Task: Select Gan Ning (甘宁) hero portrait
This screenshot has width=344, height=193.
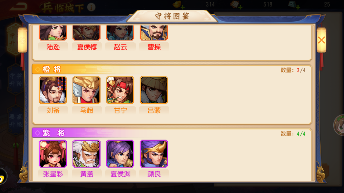Action: 120,90
